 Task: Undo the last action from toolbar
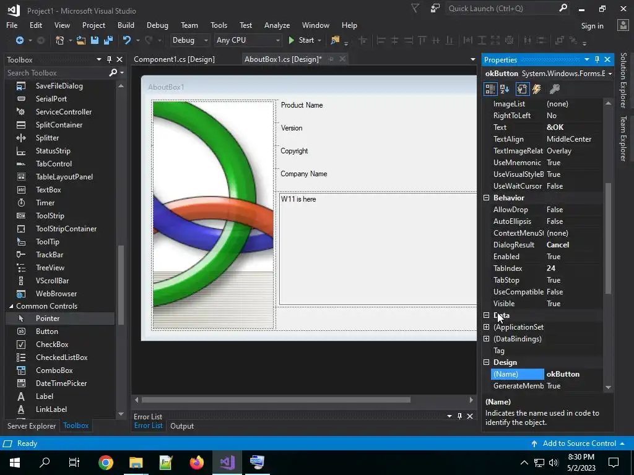[127, 40]
